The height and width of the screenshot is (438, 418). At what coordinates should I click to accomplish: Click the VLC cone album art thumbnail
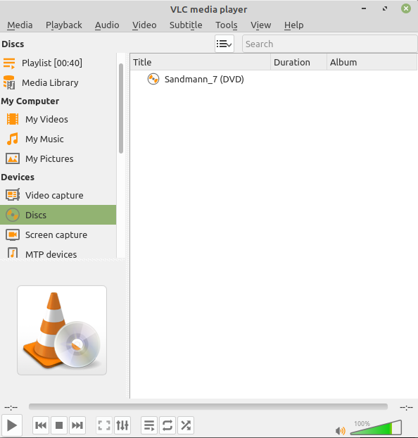pyautogui.click(x=62, y=330)
